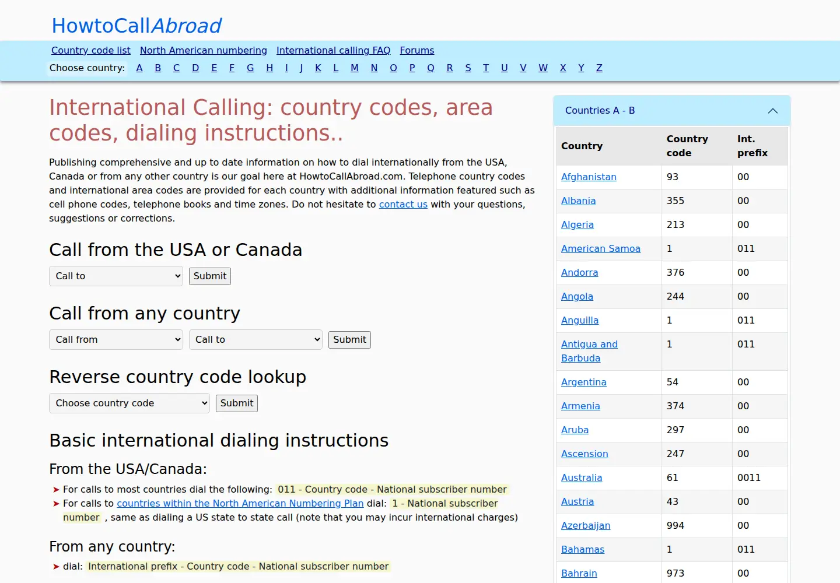Screen dimensions: 840x583
Task: Open the Albania country link
Action: tap(579, 201)
